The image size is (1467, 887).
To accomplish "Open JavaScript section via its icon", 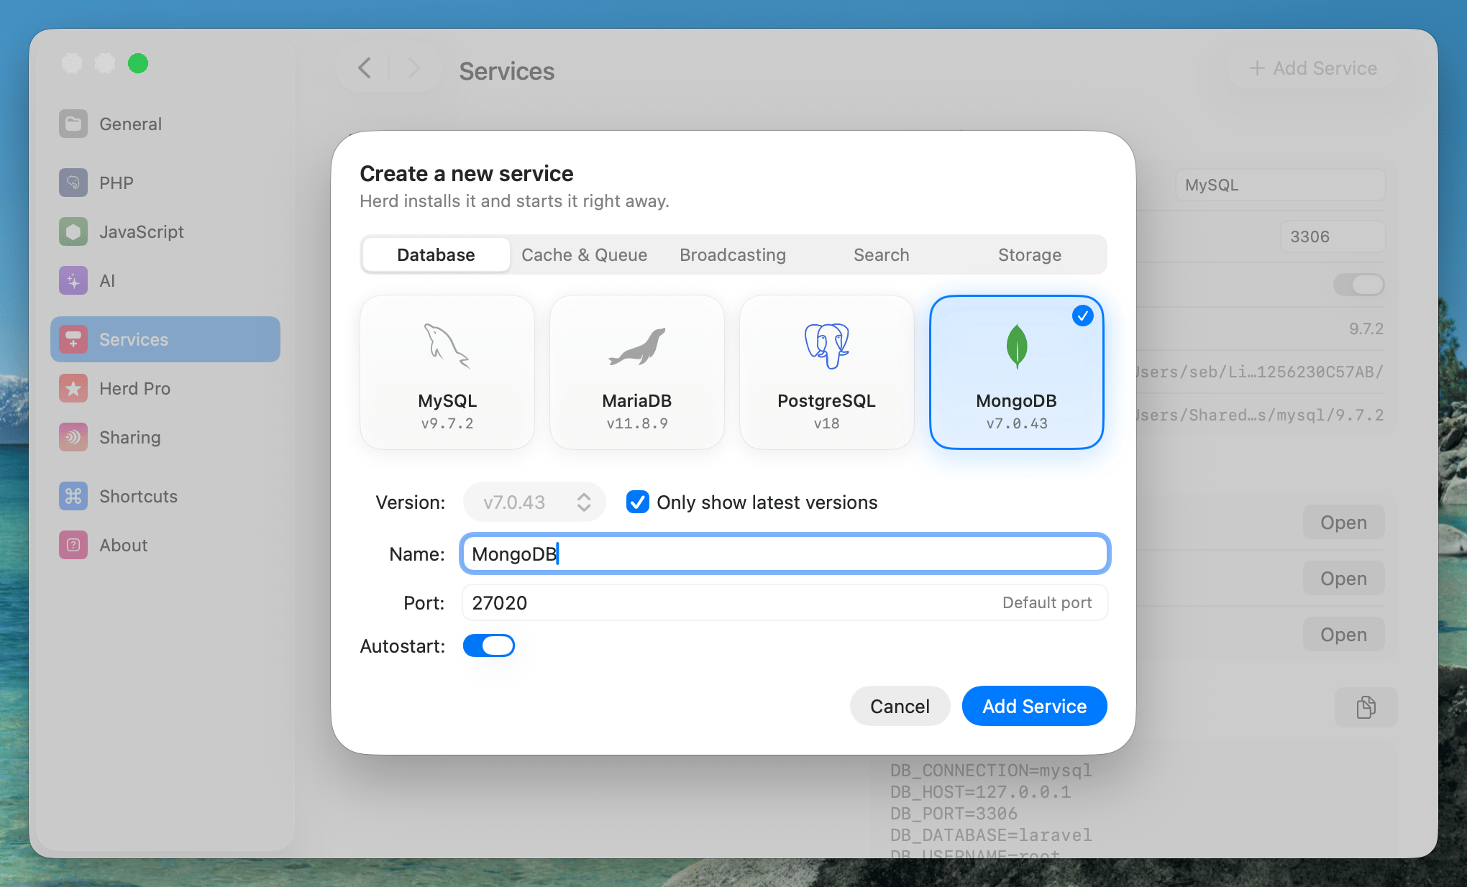I will [73, 231].
